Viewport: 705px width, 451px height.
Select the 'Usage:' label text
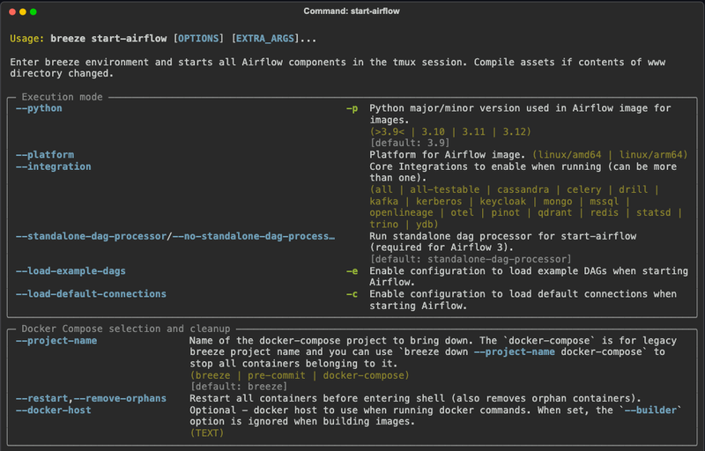27,39
